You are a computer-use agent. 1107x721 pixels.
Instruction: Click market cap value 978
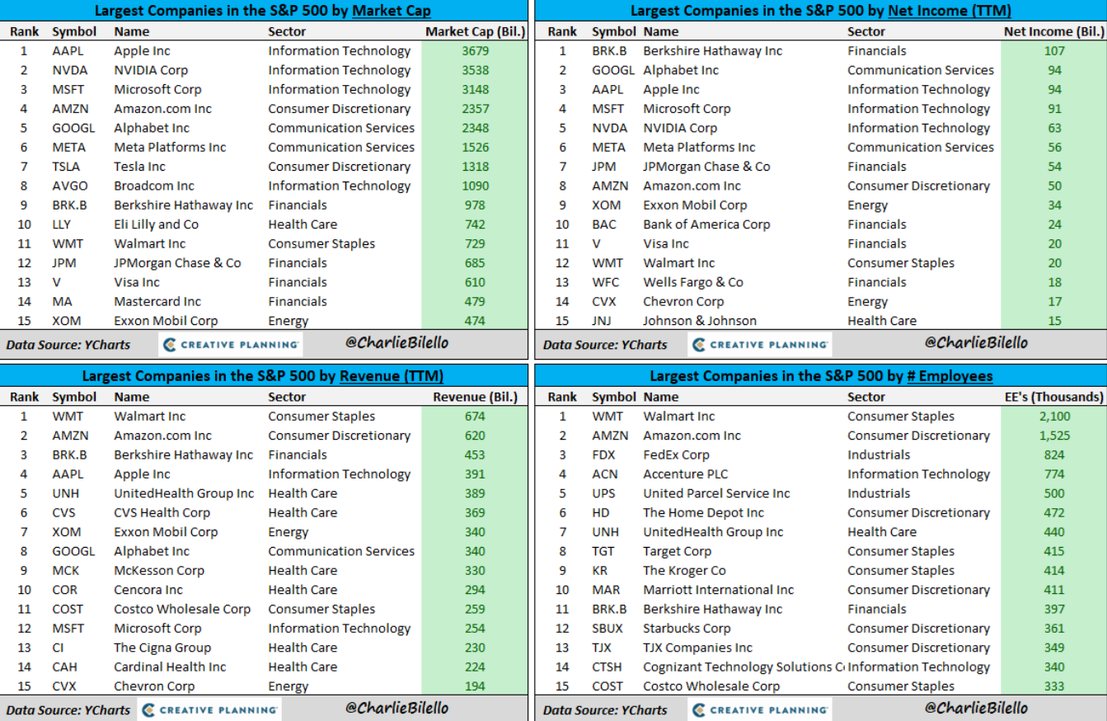pos(476,205)
